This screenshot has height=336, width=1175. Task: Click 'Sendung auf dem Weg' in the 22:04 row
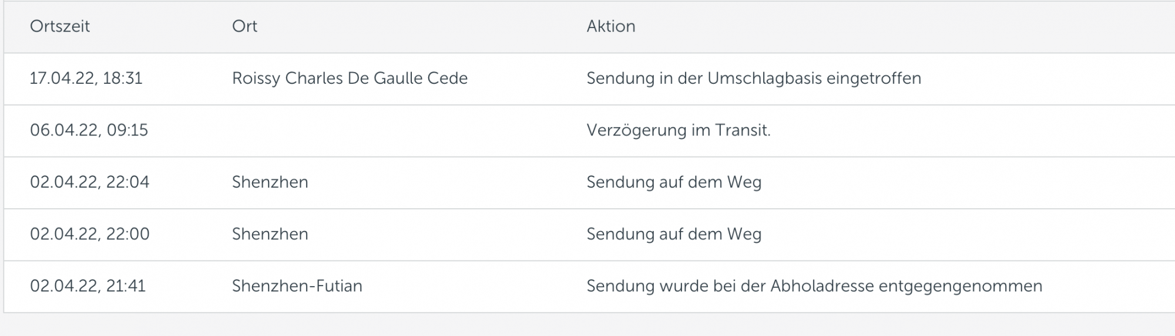click(x=673, y=182)
